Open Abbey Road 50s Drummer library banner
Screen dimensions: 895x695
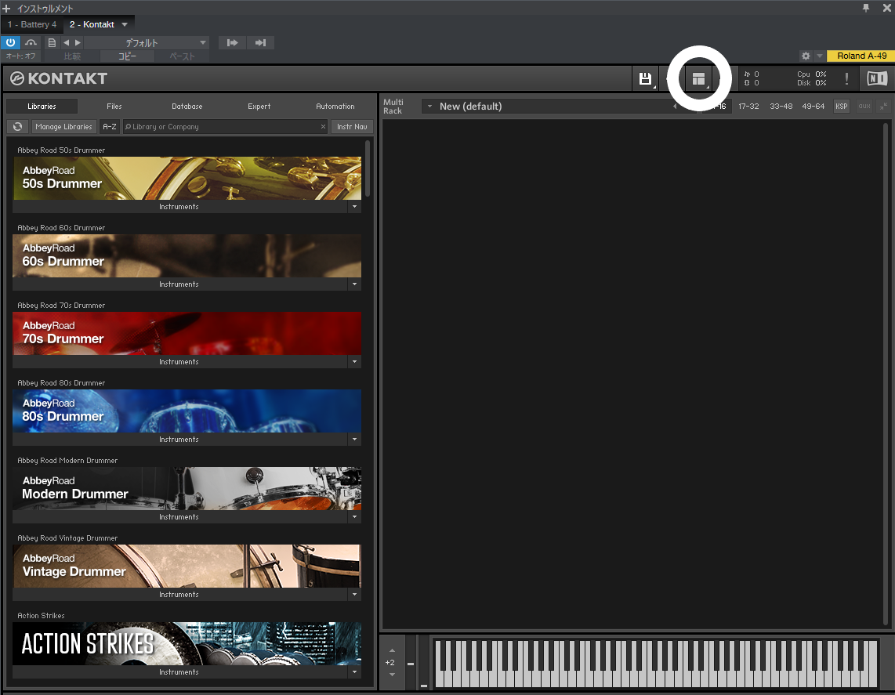coord(187,178)
